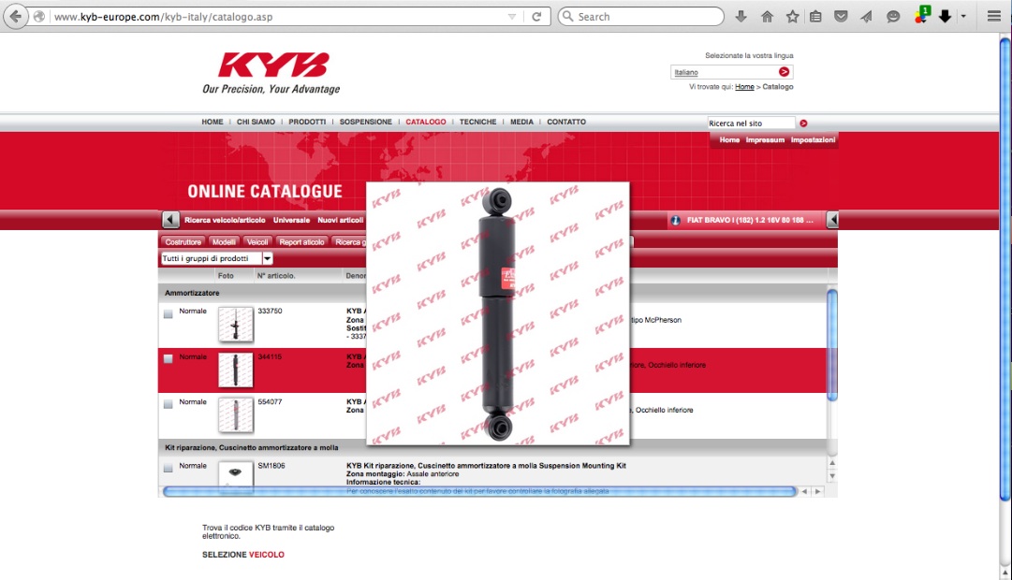Click the article list scroll-down arrow
The image size is (1012, 580).
(x=832, y=476)
